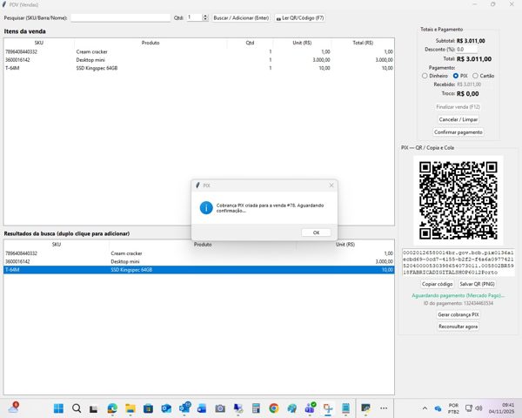Viewport: 522px width, 418px height.
Task: Open the taskbar Search icon
Action: click(x=77, y=408)
